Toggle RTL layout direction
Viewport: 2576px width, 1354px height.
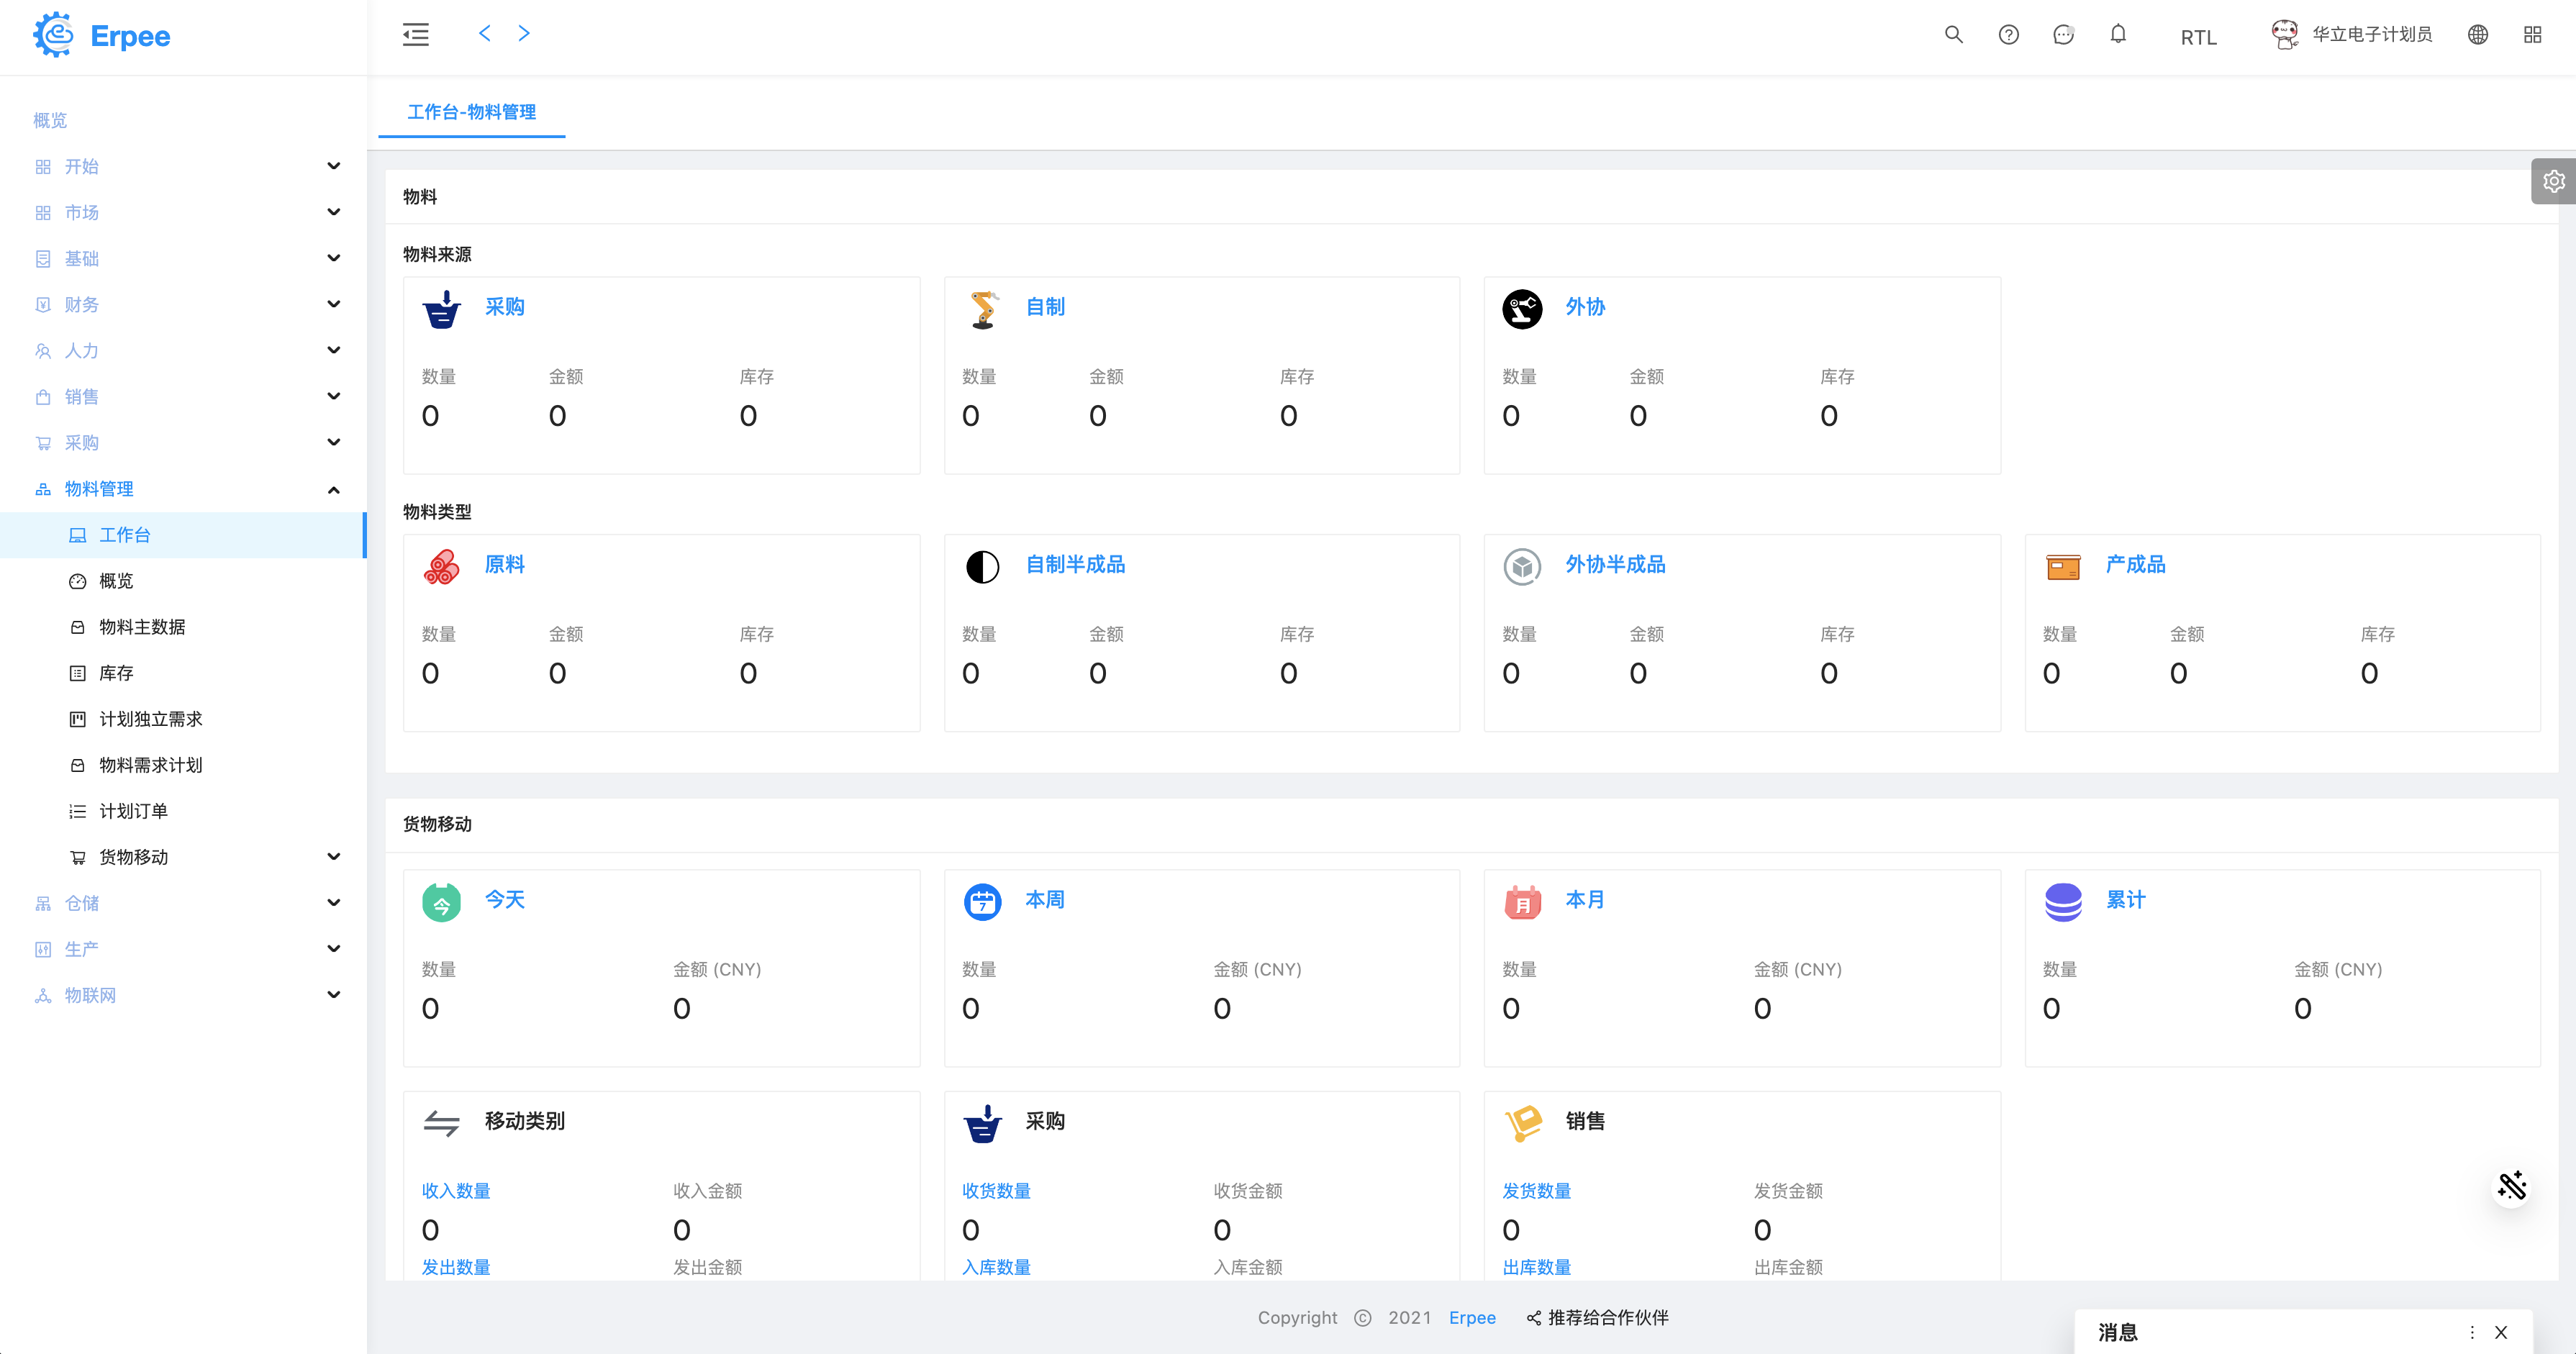[2198, 37]
